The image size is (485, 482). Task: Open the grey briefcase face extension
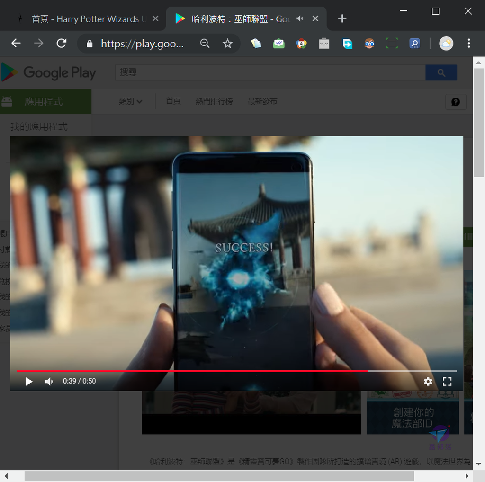(x=324, y=43)
